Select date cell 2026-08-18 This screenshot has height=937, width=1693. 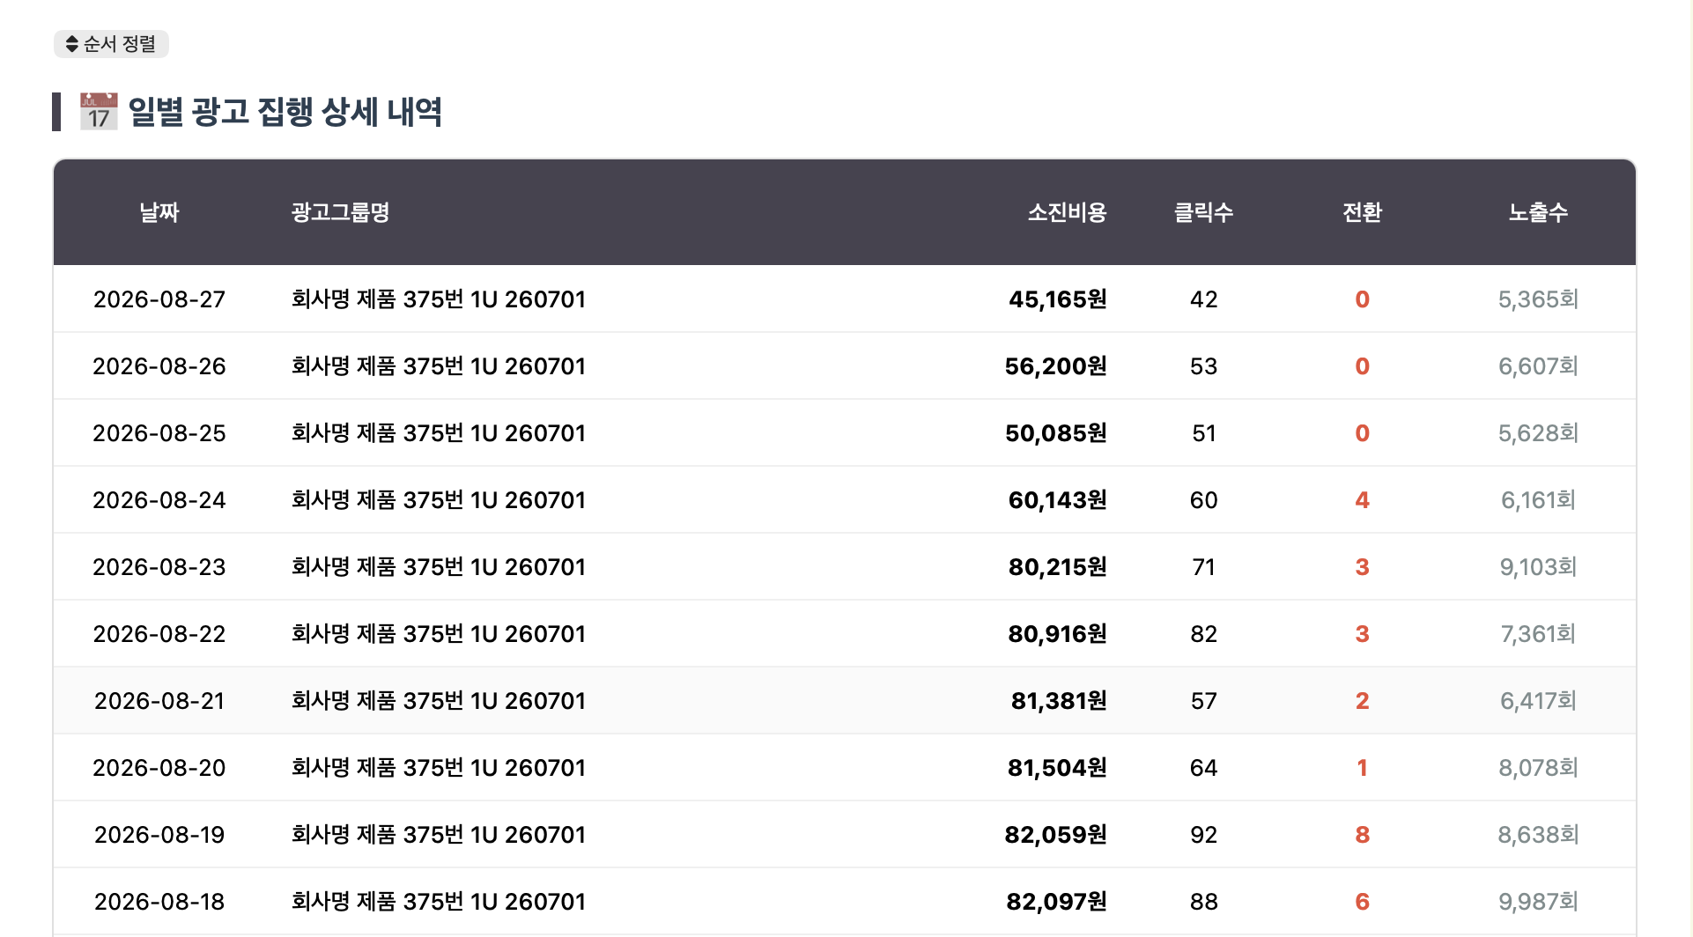[159, 902]
